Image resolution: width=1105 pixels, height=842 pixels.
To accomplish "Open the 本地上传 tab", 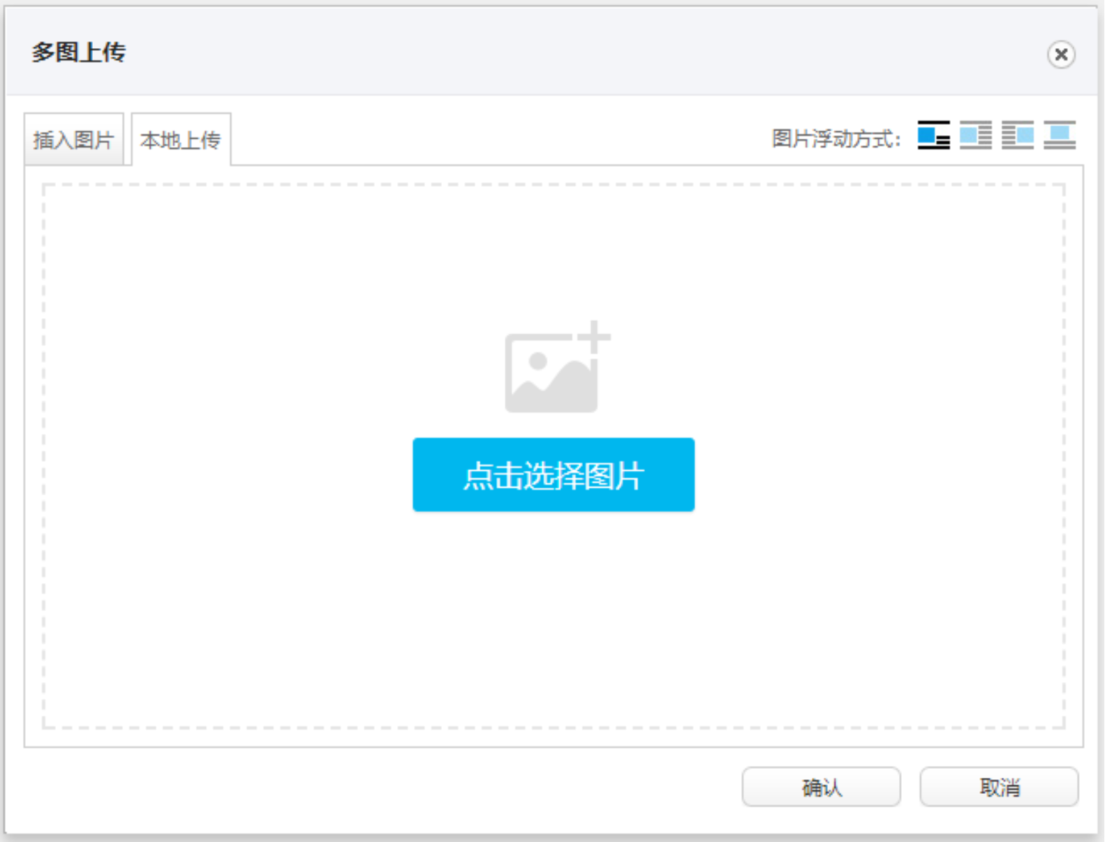I will point(181,140).
